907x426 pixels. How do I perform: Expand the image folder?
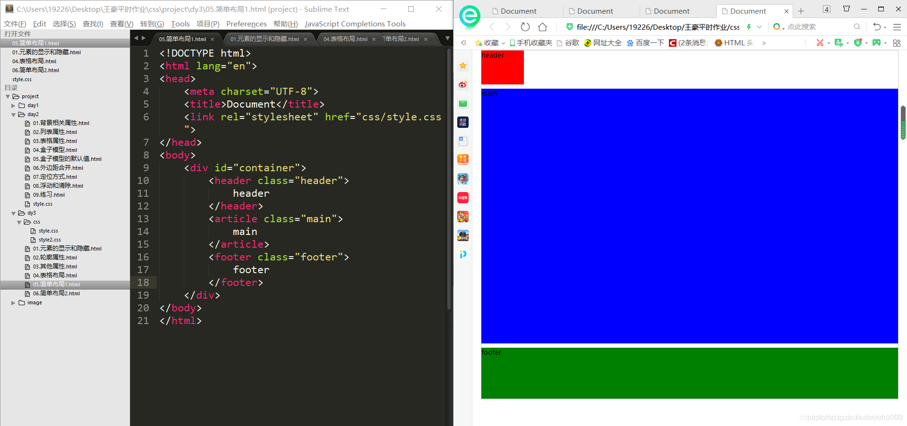(13, 303)
